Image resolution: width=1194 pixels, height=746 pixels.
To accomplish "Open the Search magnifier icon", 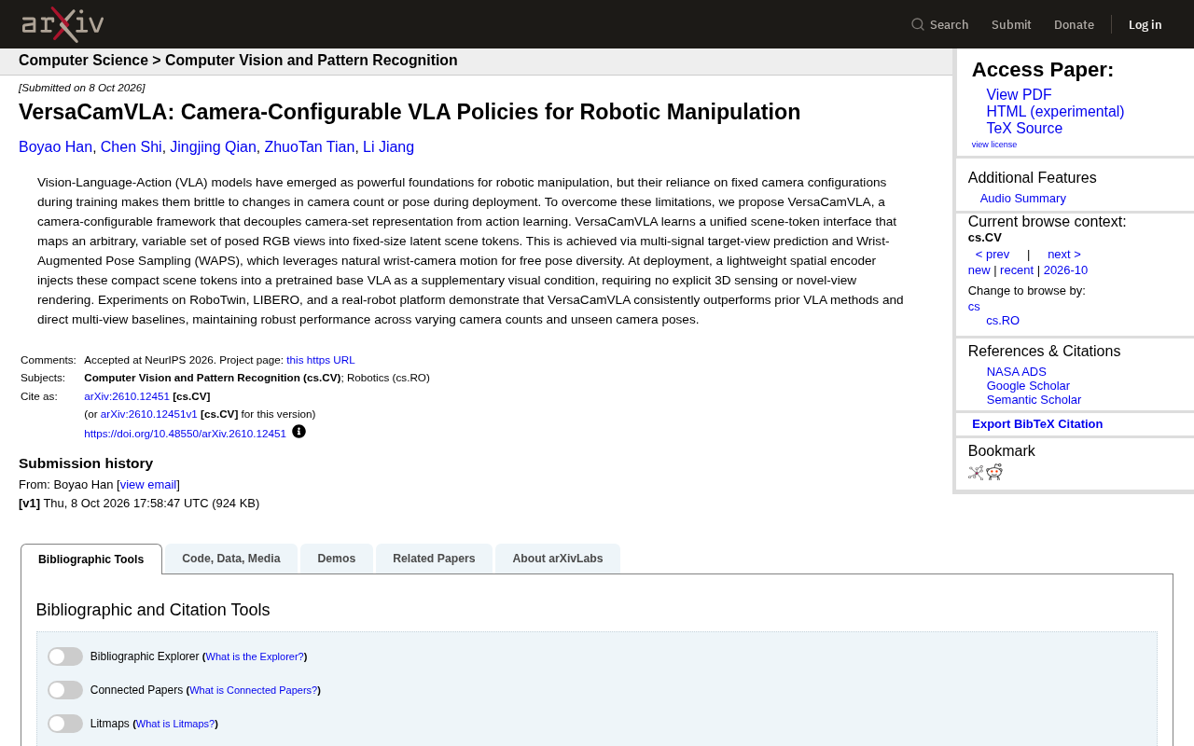I will click(918, 24).
